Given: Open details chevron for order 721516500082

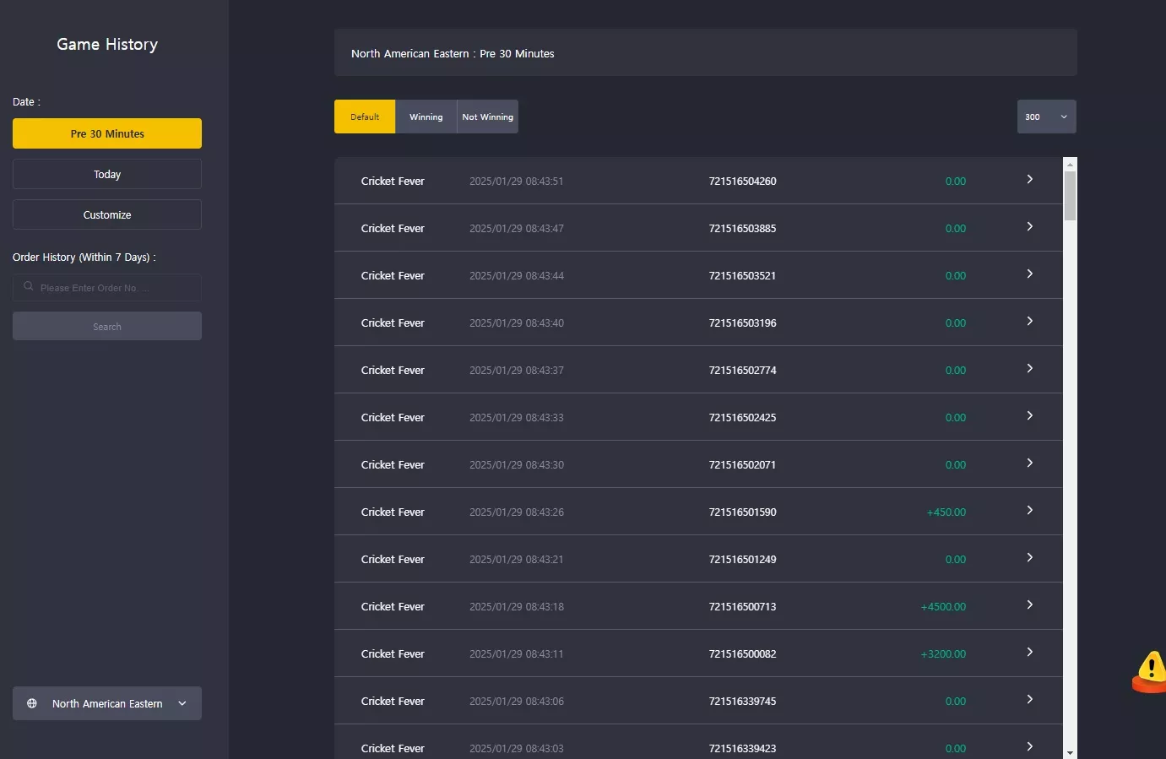Looking at the screenshot, I should (1029, 652).
